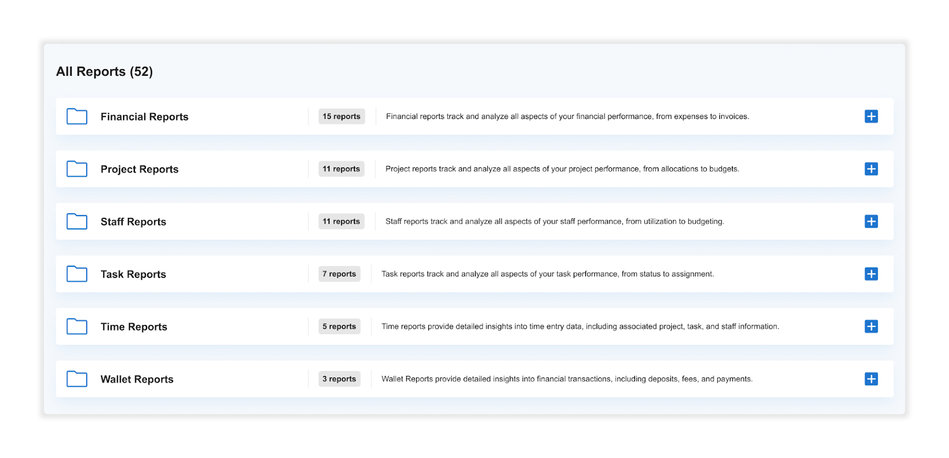Select the Staff Reports title text
949x458 pixels.
coord(133,222)
